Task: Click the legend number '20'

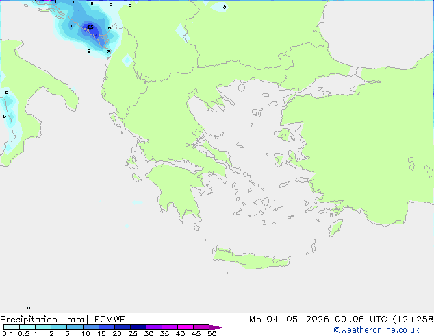Action: 117,333
